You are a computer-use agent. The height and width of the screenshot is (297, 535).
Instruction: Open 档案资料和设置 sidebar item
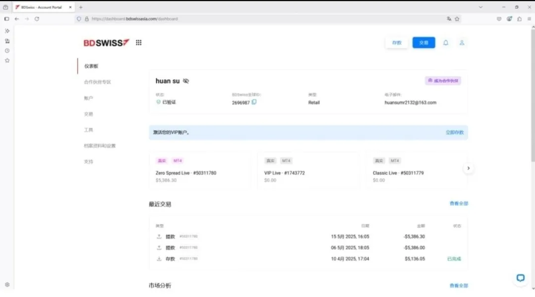click(x=100, y=146)
